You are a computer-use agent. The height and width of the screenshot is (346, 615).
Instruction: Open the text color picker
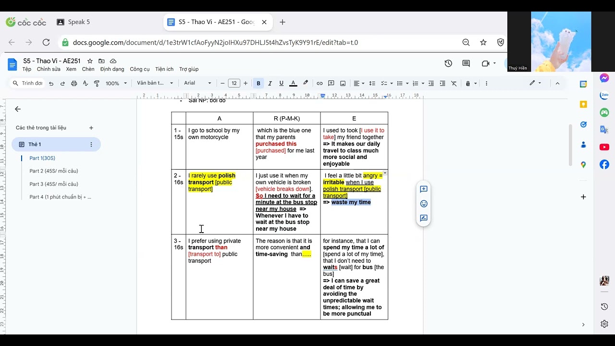[293, 83]
